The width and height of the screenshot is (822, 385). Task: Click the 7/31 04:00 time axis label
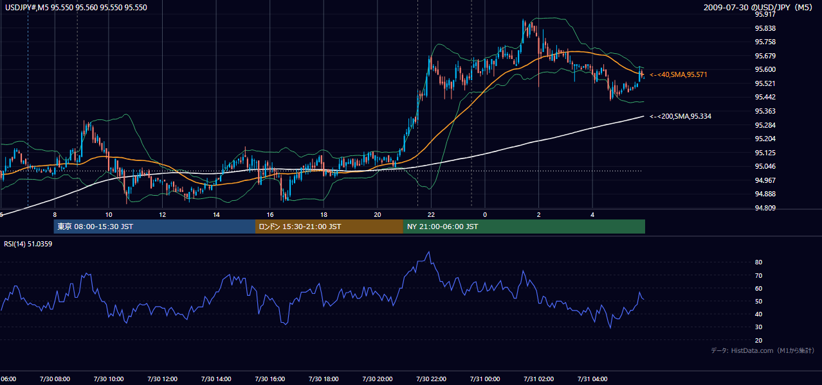click(x=592, y=379)
